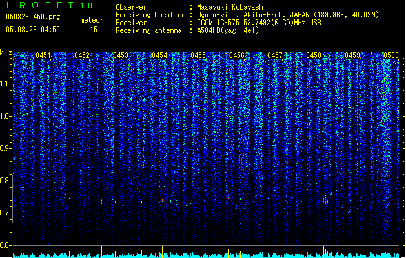Click the 0456 time marker
The image size is (406, 258).
coord(237,55)
